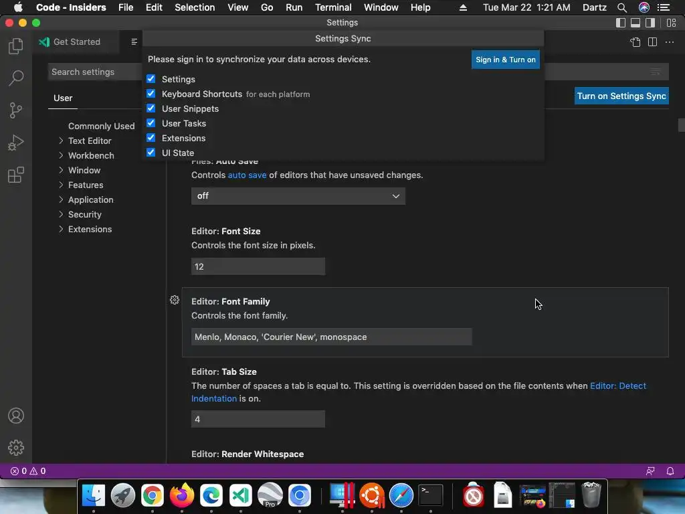
Task: Open Safari from the Dock
Action: [401, 495]
